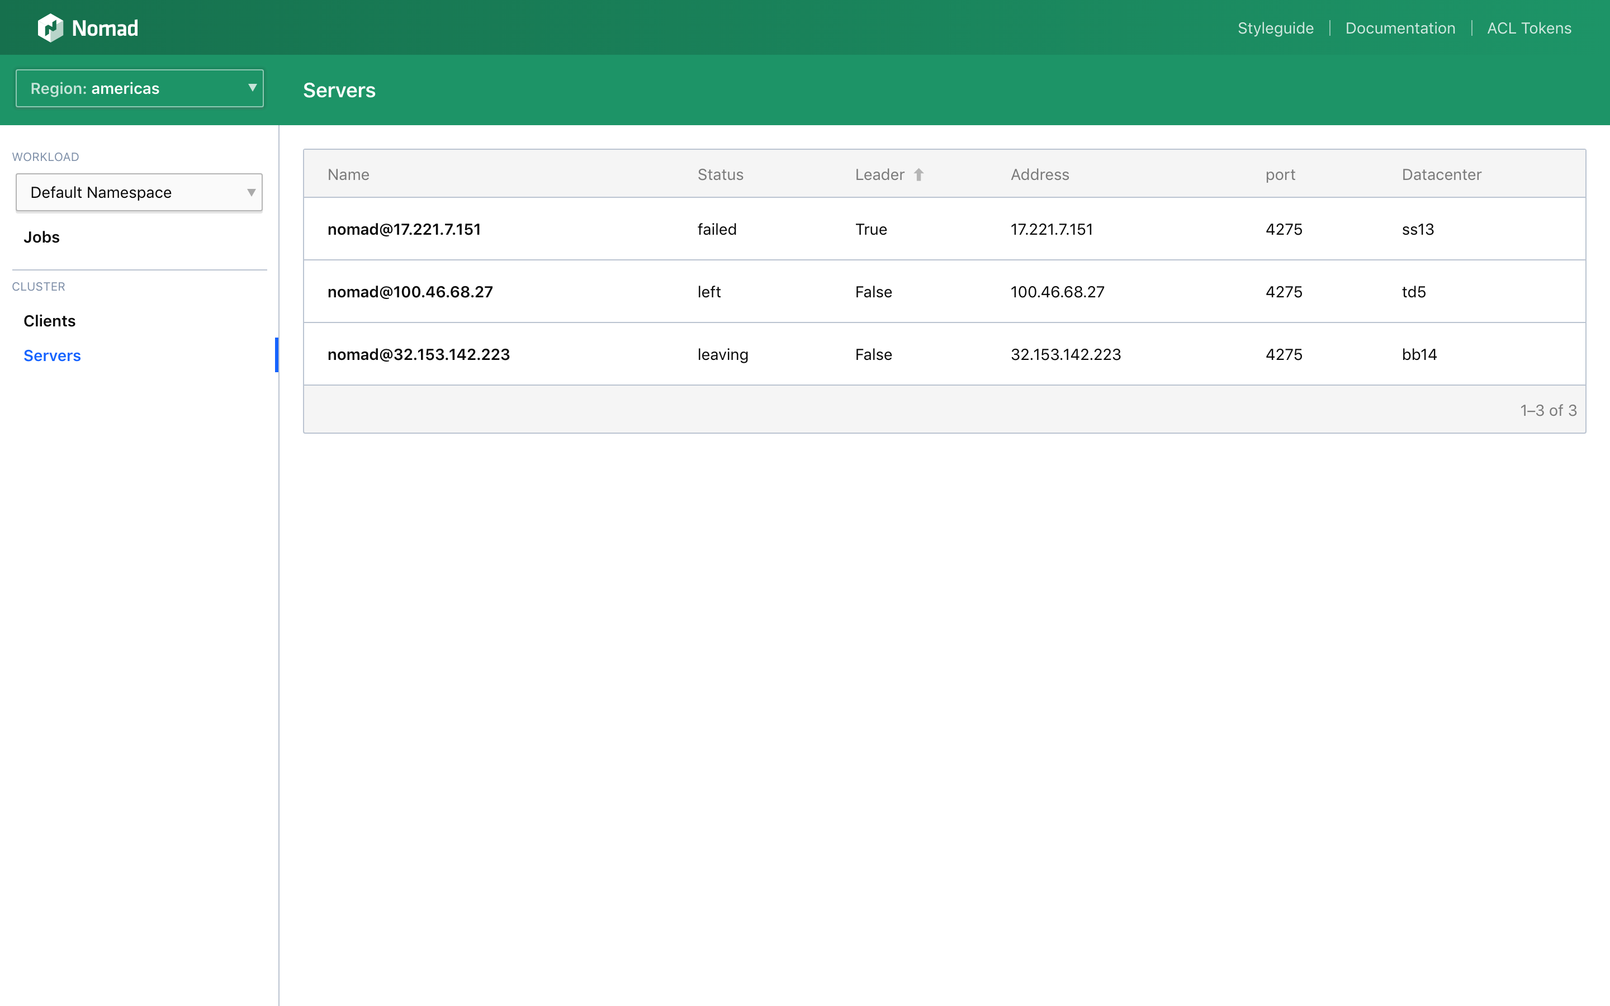Open the Documentation link
The image size is (1610, 1006).
pos(1400,28)
